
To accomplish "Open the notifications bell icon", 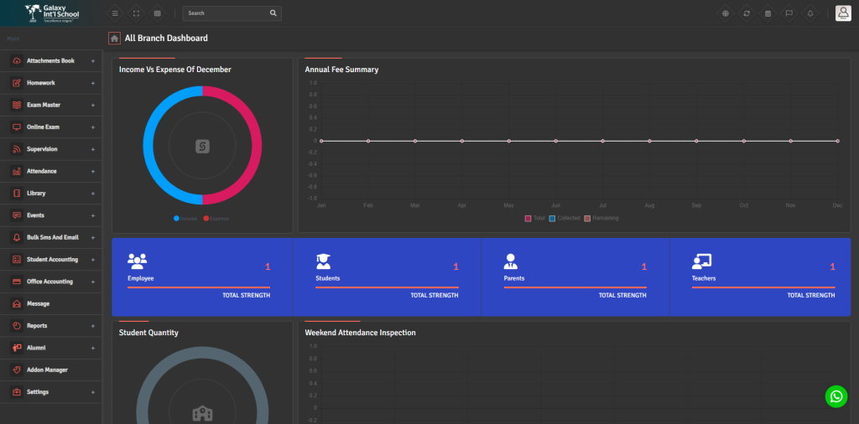I will click(810, 13).
